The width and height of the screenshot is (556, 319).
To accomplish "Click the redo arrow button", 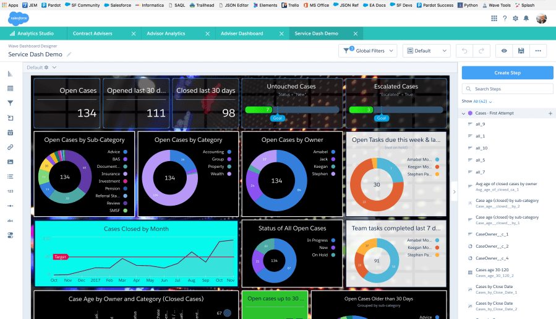I will (x=482, y=51).
